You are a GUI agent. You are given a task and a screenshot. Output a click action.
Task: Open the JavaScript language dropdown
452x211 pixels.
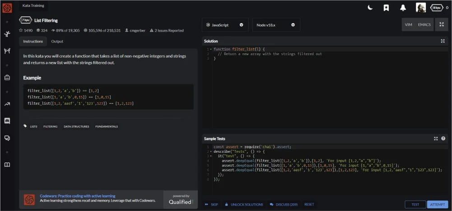click(224, 25)
